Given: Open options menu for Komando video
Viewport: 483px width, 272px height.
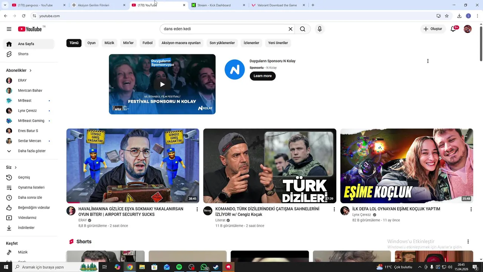Looking at the screenshot, I should pyautogui.click(x=334, y=209).
